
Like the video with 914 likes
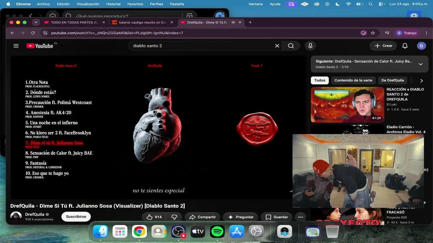(154, 217)
